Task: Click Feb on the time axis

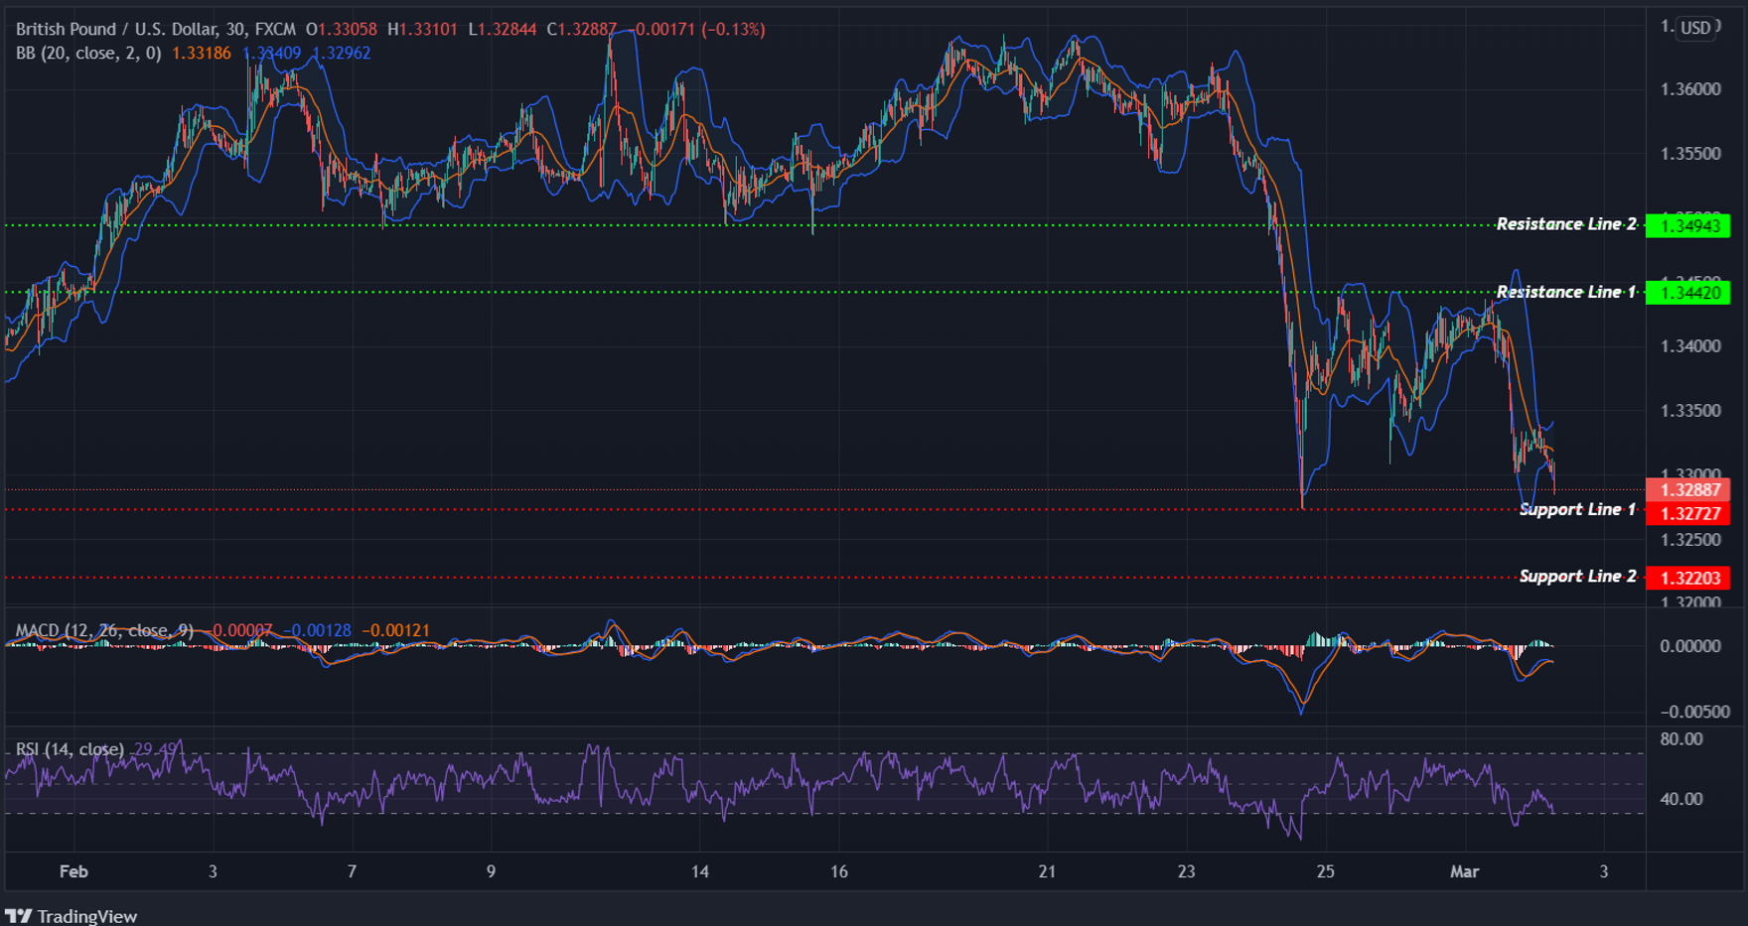Action: pyautogui.click(x=73, y=871)
